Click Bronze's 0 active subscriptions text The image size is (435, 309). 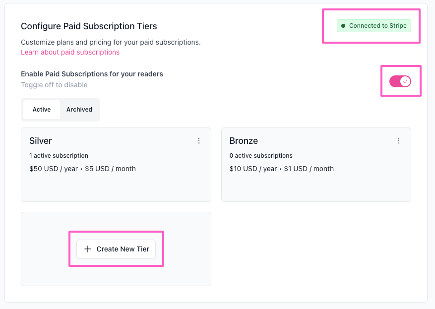[x=261, y=156]
